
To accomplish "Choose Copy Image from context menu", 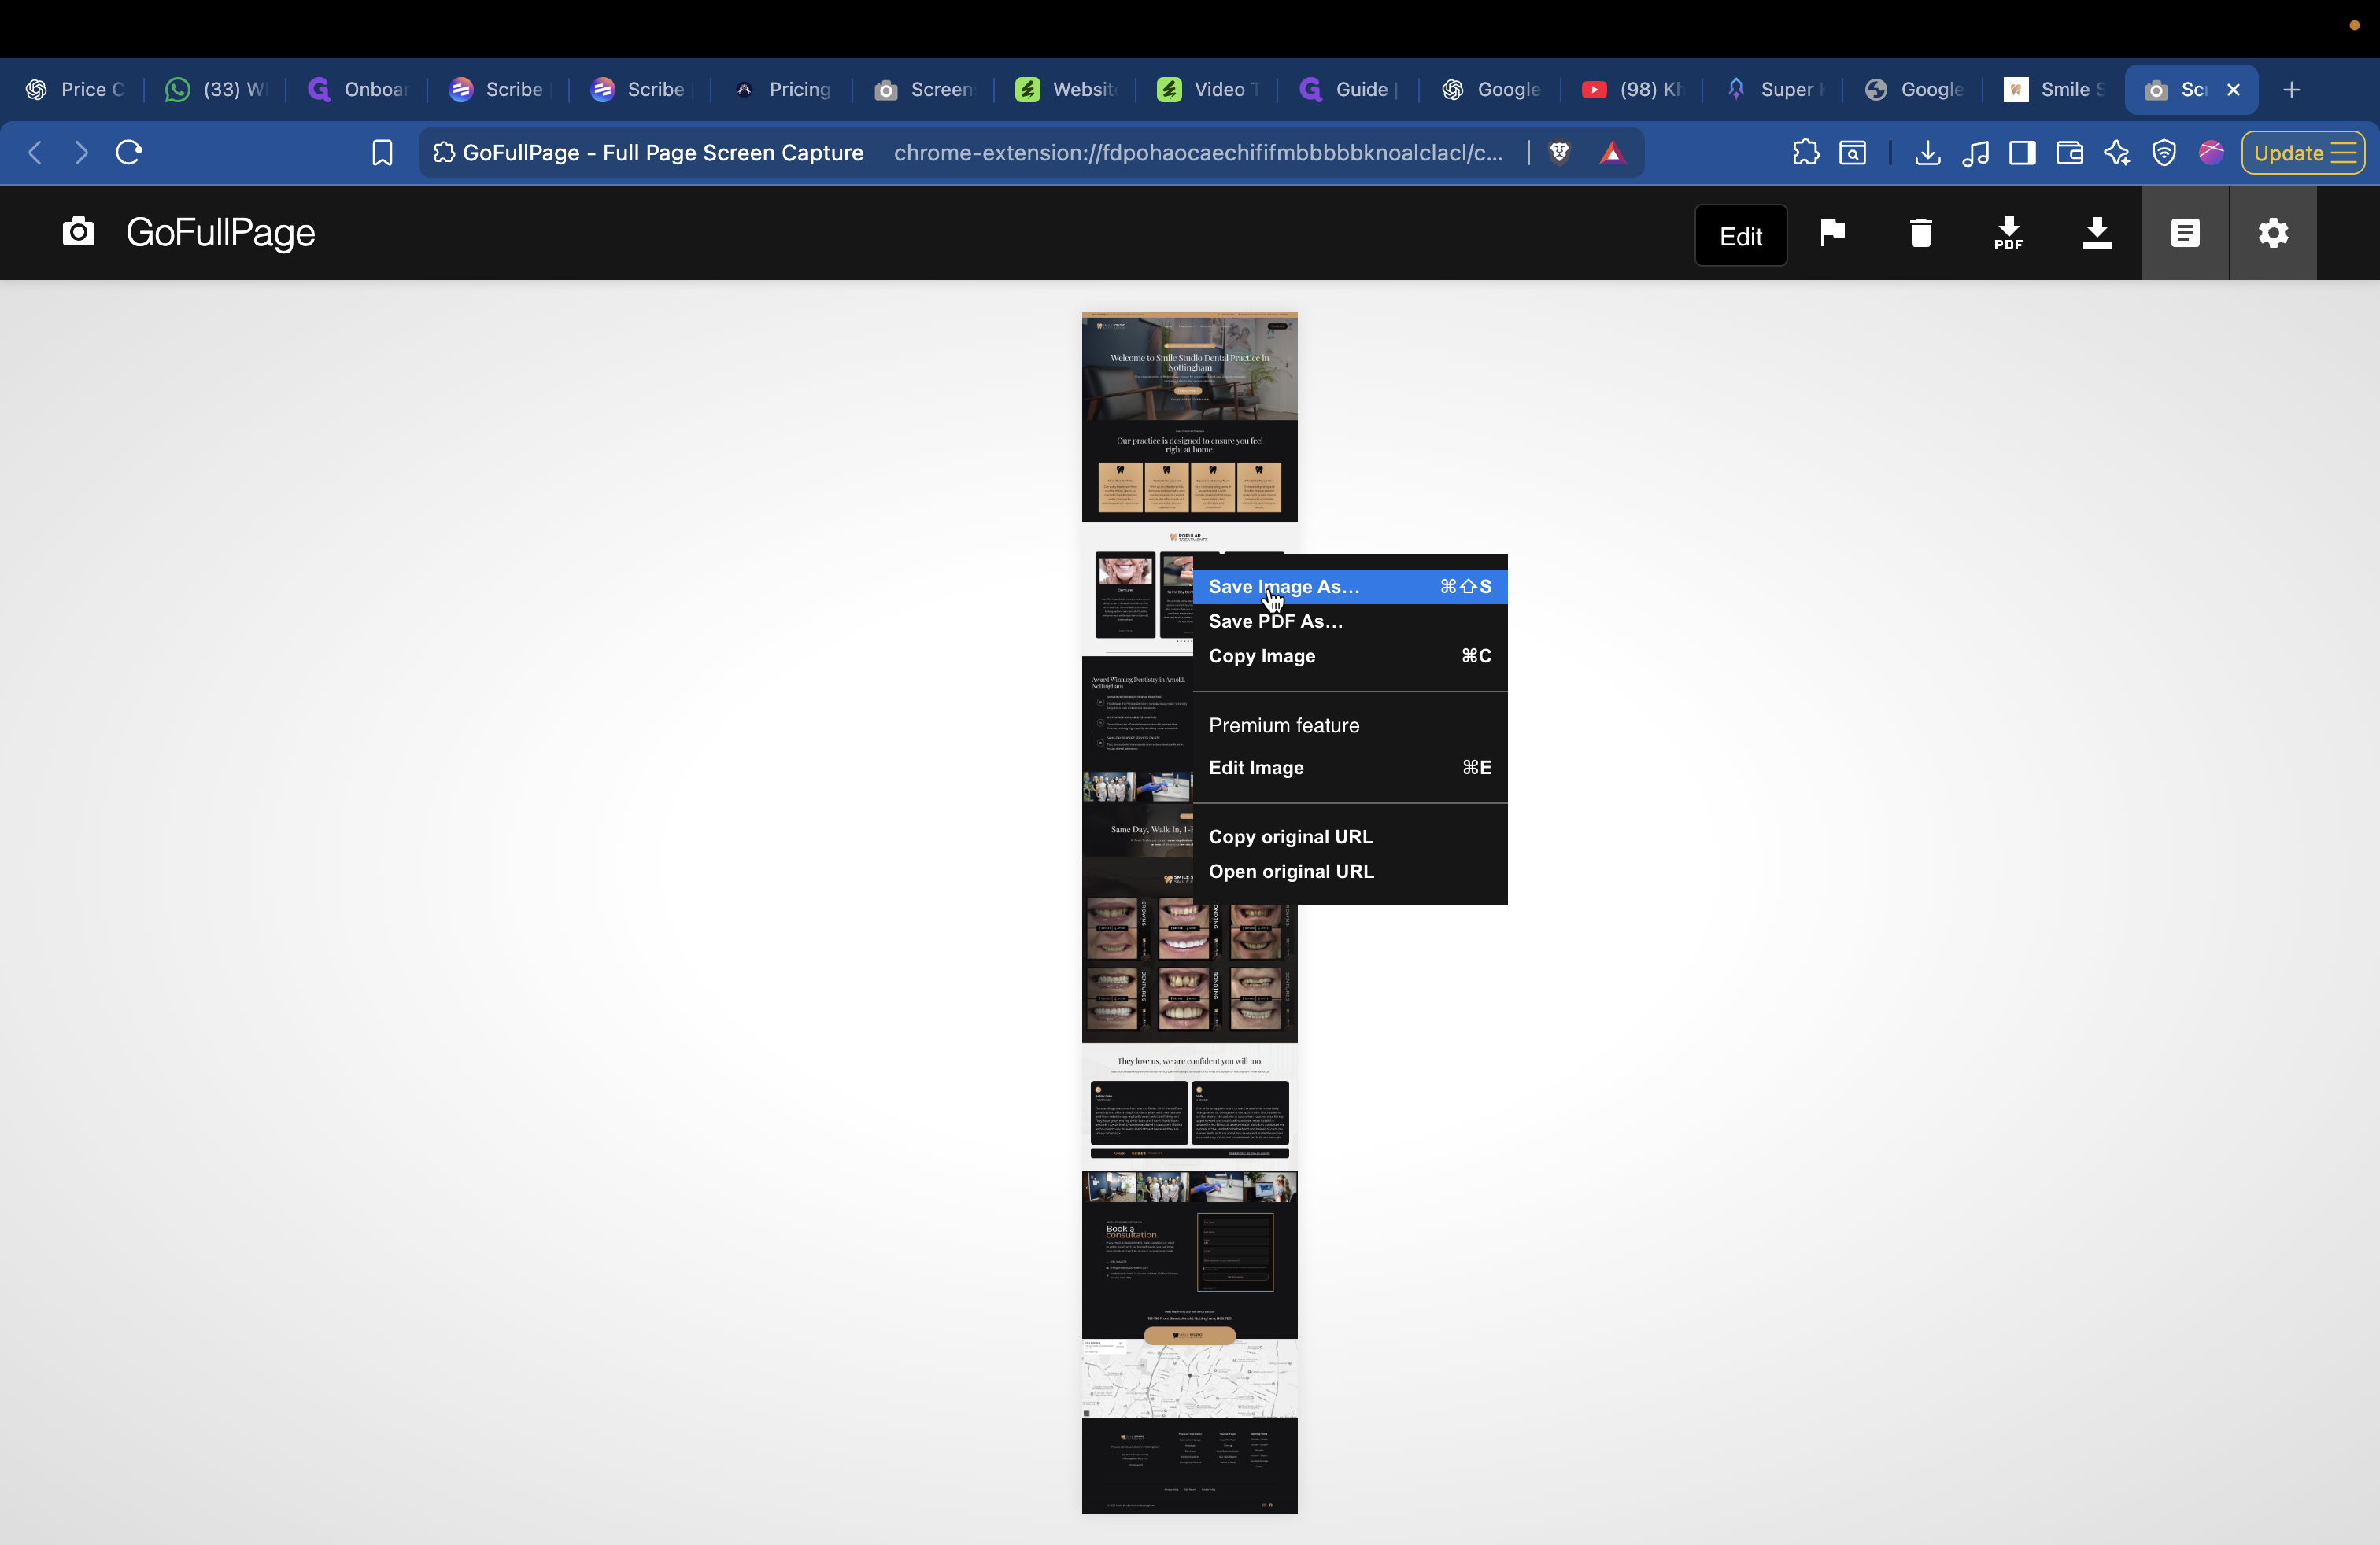I will (1262, 655).
